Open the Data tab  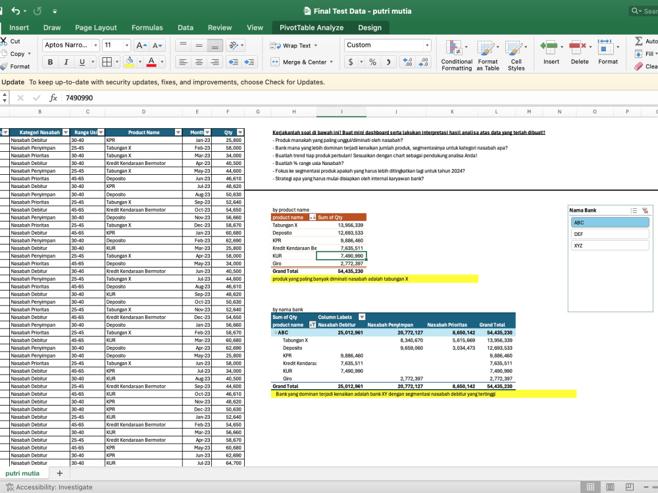[x=185, y=28]
